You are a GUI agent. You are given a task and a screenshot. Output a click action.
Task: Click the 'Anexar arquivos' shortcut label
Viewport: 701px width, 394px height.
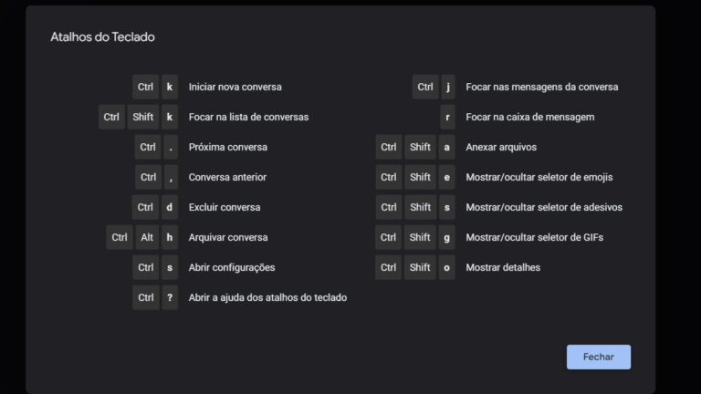click(501, 147)
